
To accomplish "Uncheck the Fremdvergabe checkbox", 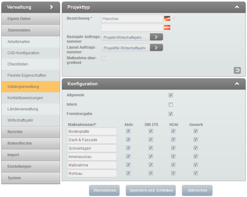I will pyautogui.click(x=171, y=114).
